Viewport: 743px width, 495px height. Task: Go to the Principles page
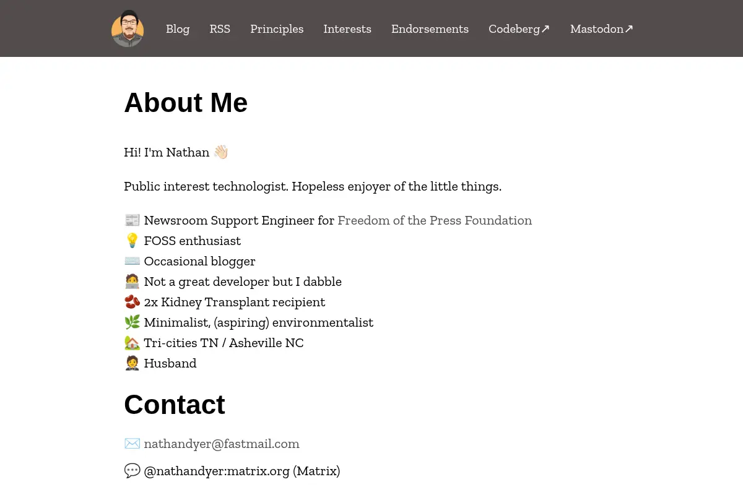pyautogui.click(x=277, y=29)
